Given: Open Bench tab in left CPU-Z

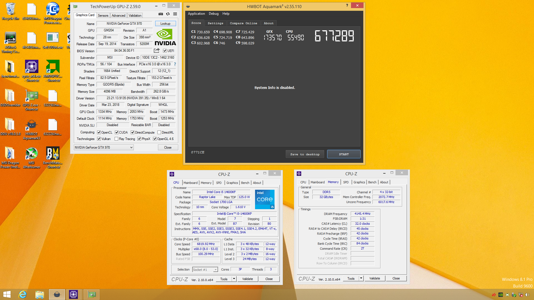Looking at the screenshot, I should pyautogui.click(x=245, y=183).
